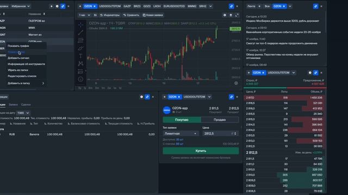Toggle link group on the order form

(231, 97)
